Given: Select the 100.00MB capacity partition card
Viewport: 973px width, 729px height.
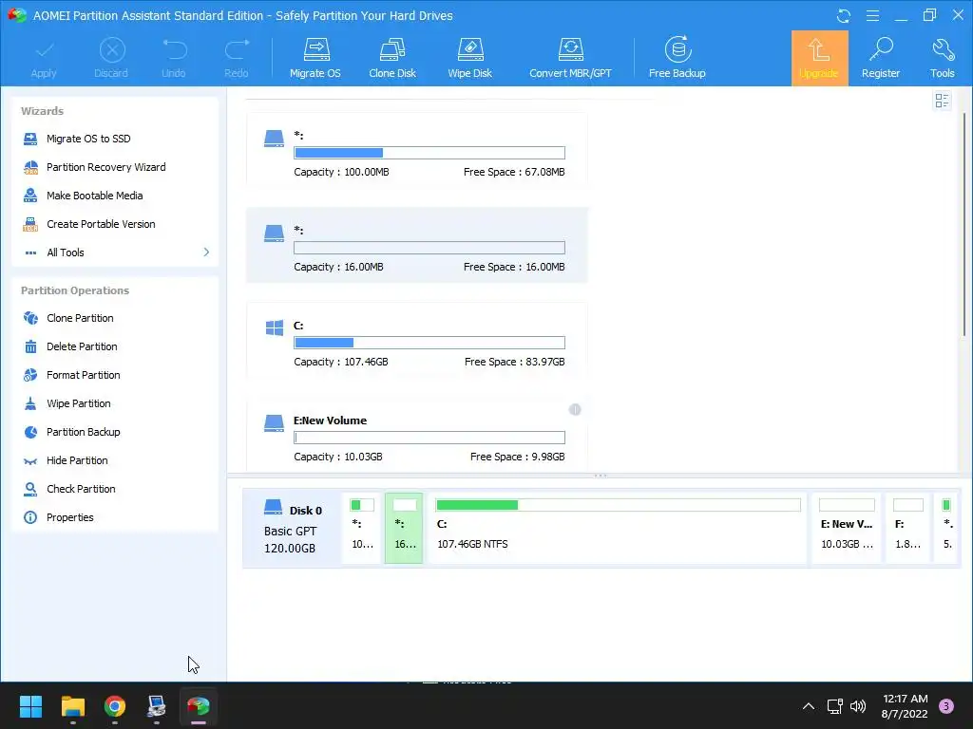Looking at the screenshot, I should pos(417,150).
